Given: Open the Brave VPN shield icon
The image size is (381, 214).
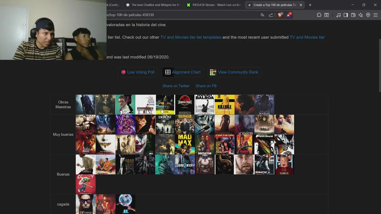Looking at the screenshot, I should 368,15.
